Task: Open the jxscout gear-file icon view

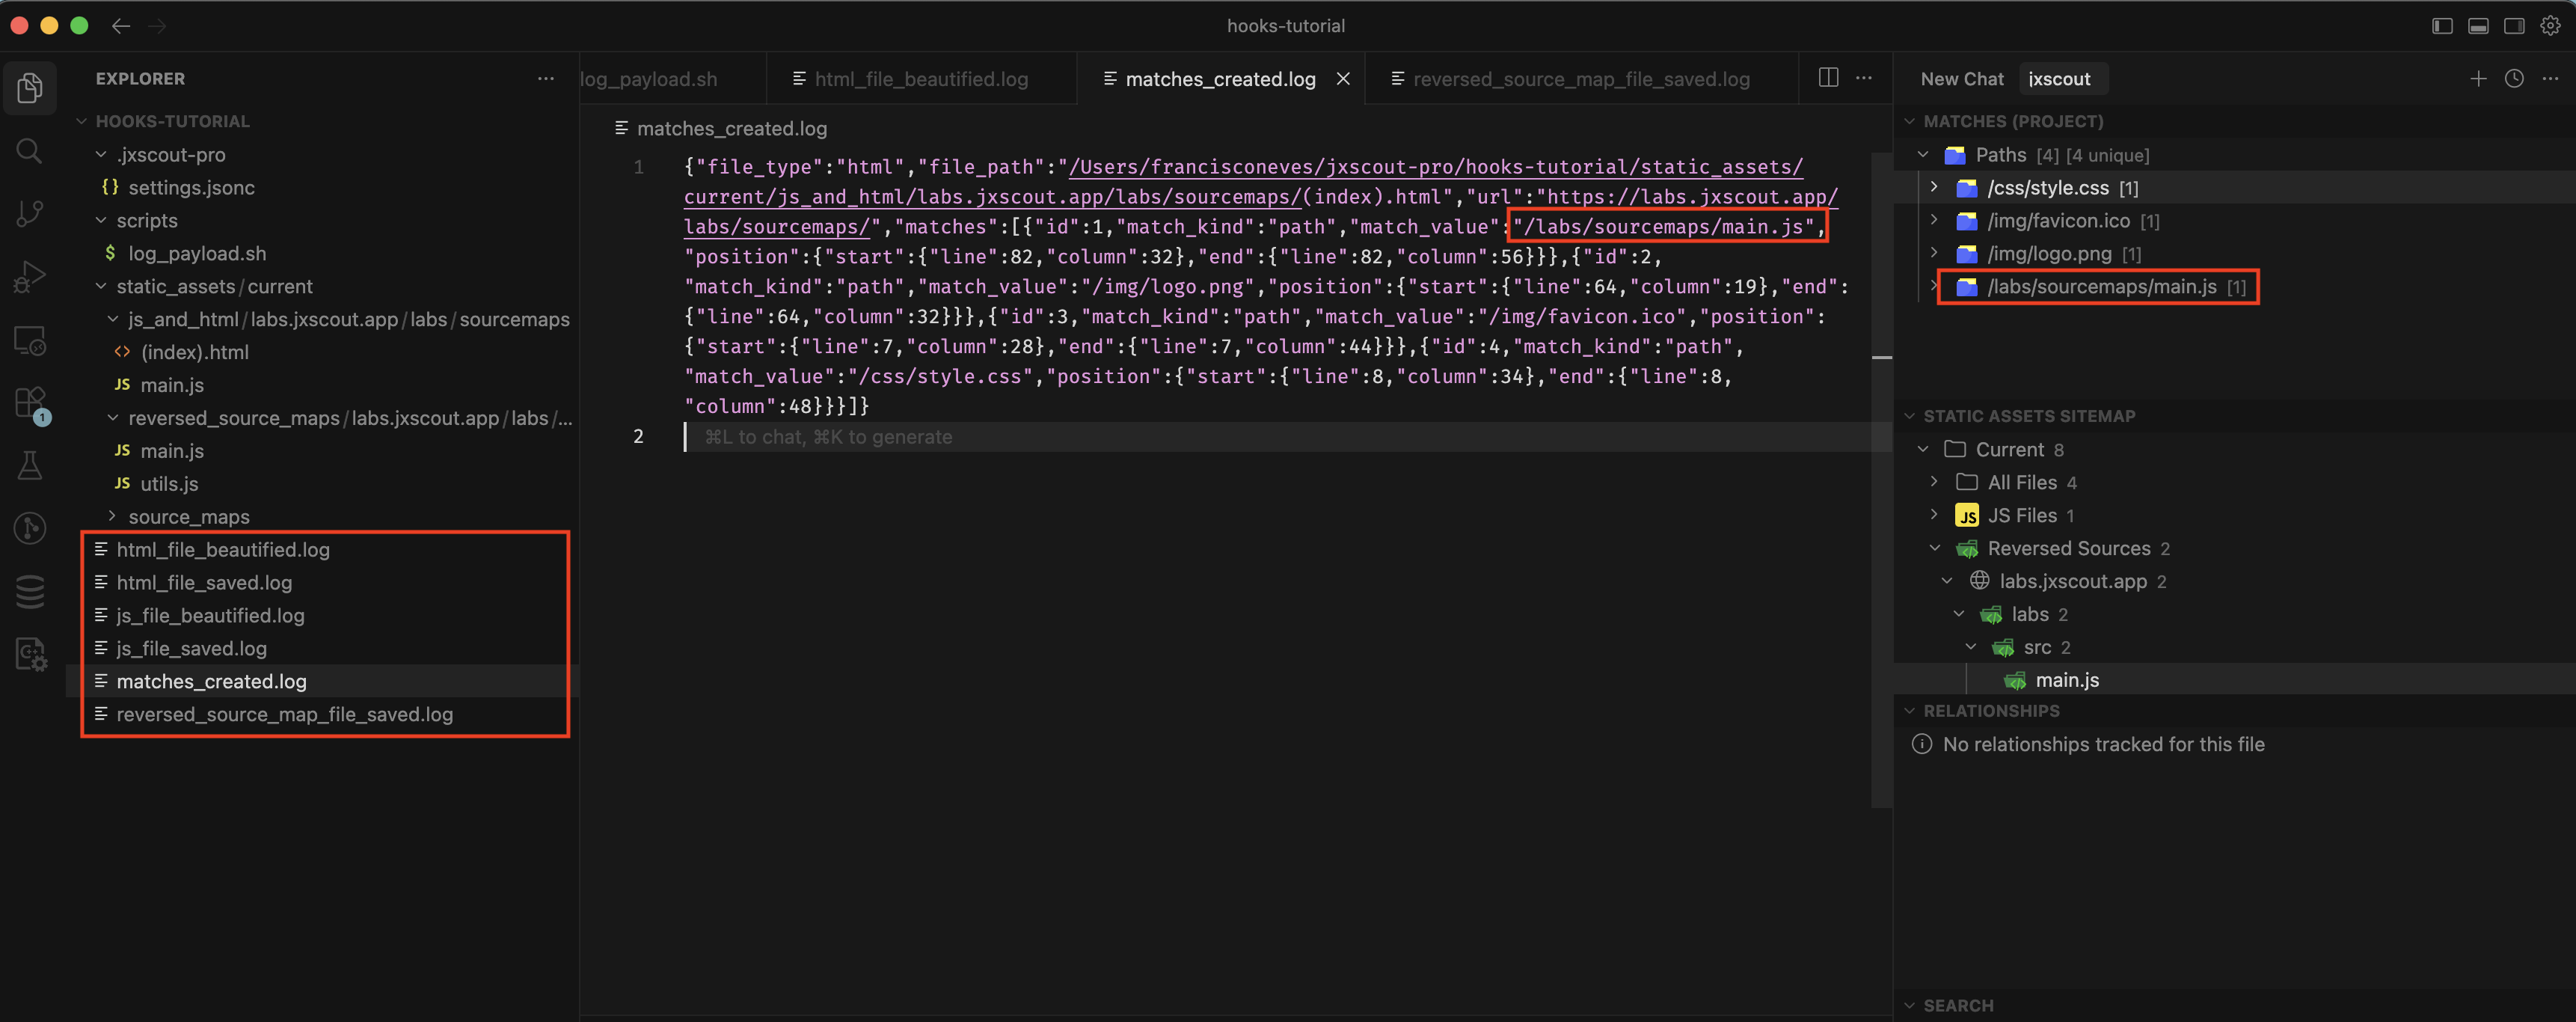Action: coord(30,654)
